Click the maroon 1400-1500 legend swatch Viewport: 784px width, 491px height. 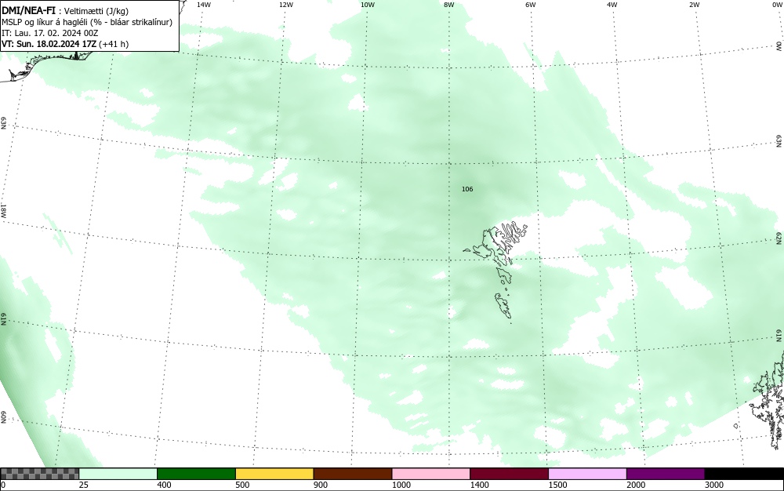(509, 474)
